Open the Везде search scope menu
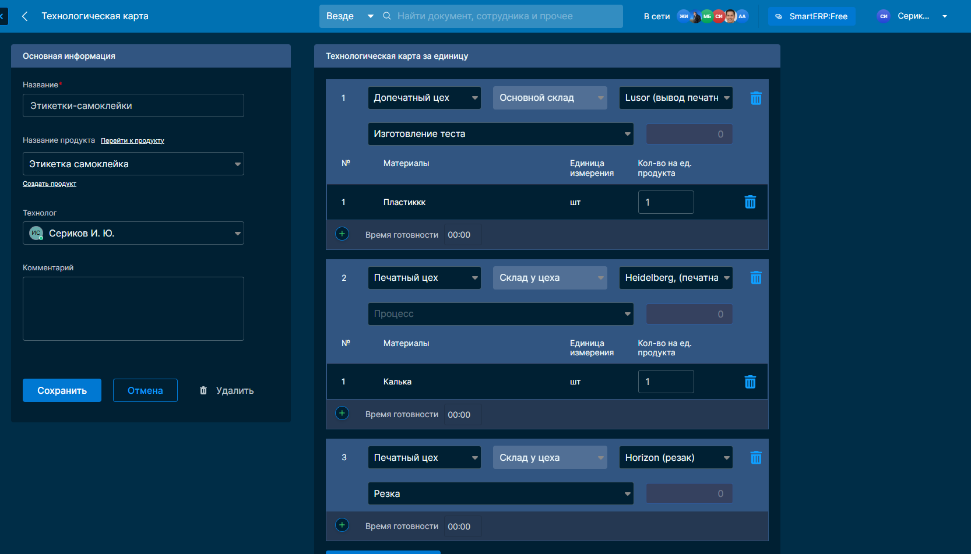The height and width of the screenshot is (554, 971). pyautogui.click(x=349, y=16)
